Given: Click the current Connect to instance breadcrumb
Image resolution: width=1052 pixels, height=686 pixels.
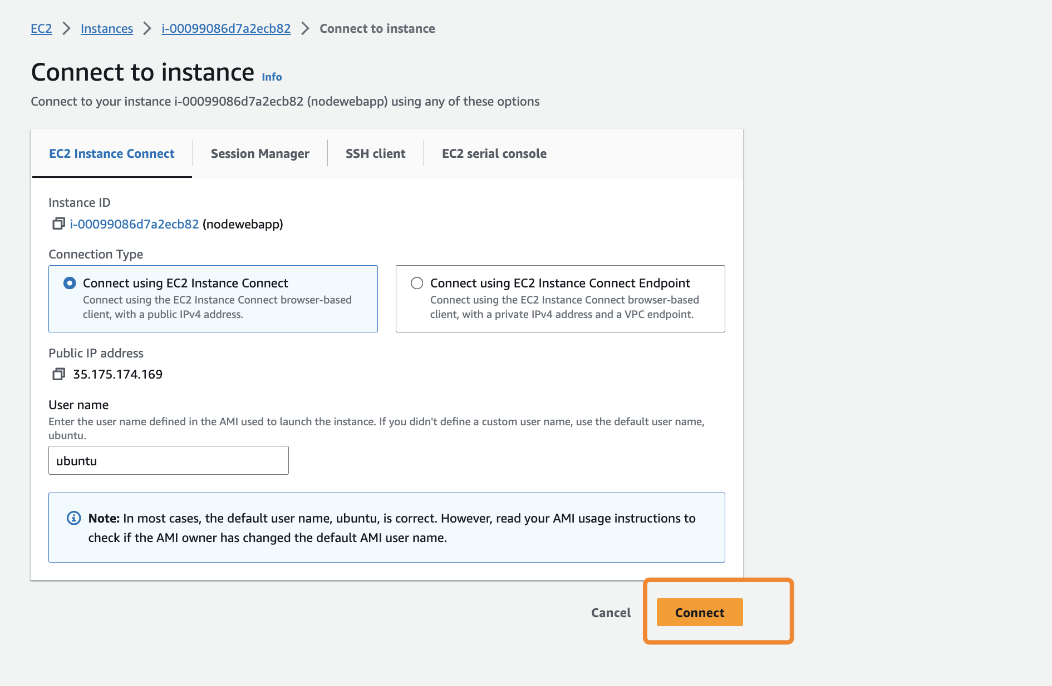Looking at the screenshot, I should [x=377, y=28].
